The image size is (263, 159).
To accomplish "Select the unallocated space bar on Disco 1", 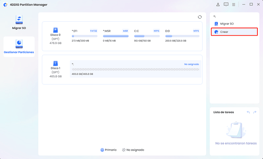I will (x=135, y=70).
